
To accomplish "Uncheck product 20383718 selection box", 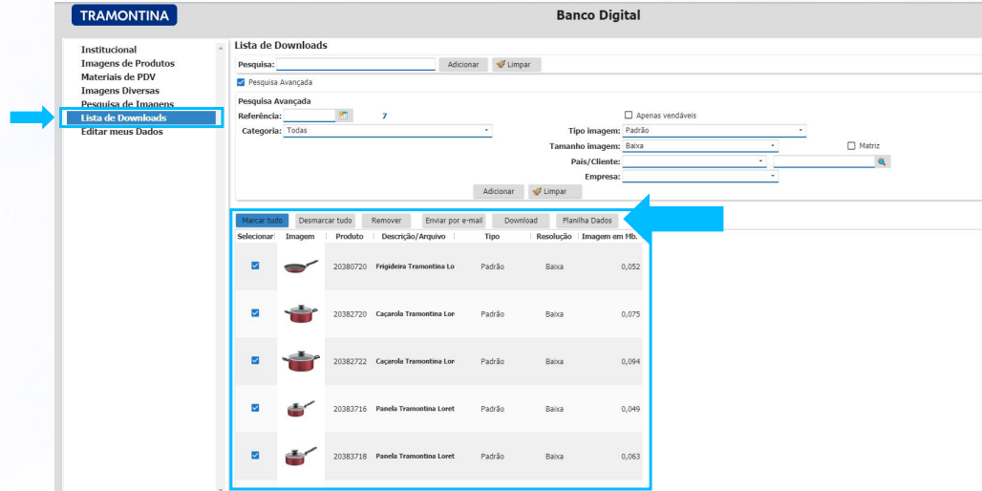I will tap(255, 456).
